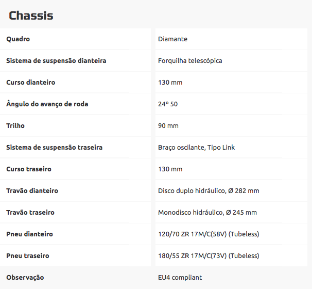
Task: Click the Ângulo do avanço de roda label
Action: click(x=47, y=104)
